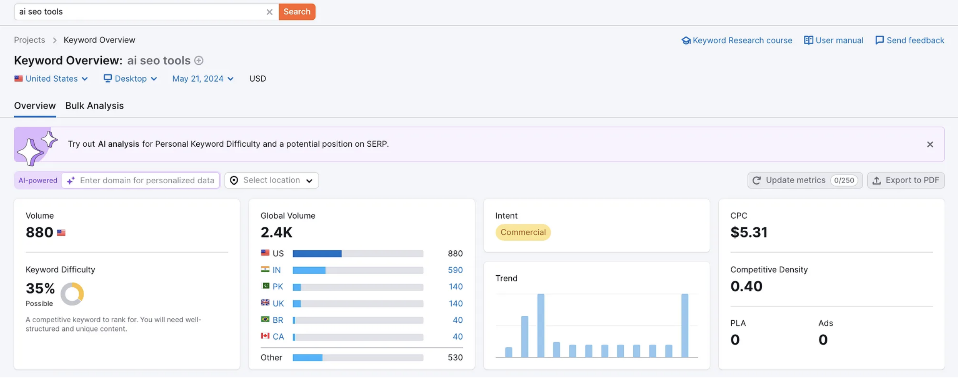This screenshot has height=381, width=959.
Task: Dismiss the AI analysis banner
Action: pyautogui.click(x=930, y=144)
